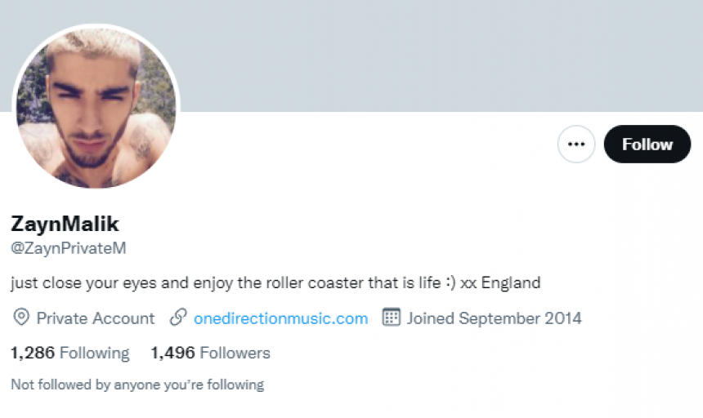Click the word England in the bio
The image size is (703, 418).
tap(511, 283)
